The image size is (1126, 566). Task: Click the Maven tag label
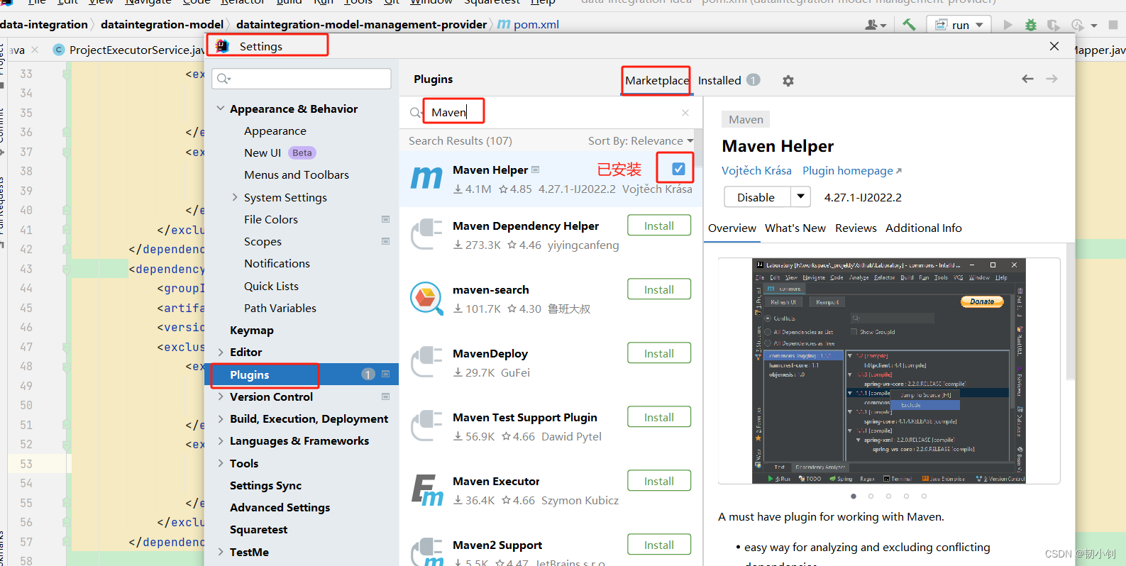[x=746, y=119]
